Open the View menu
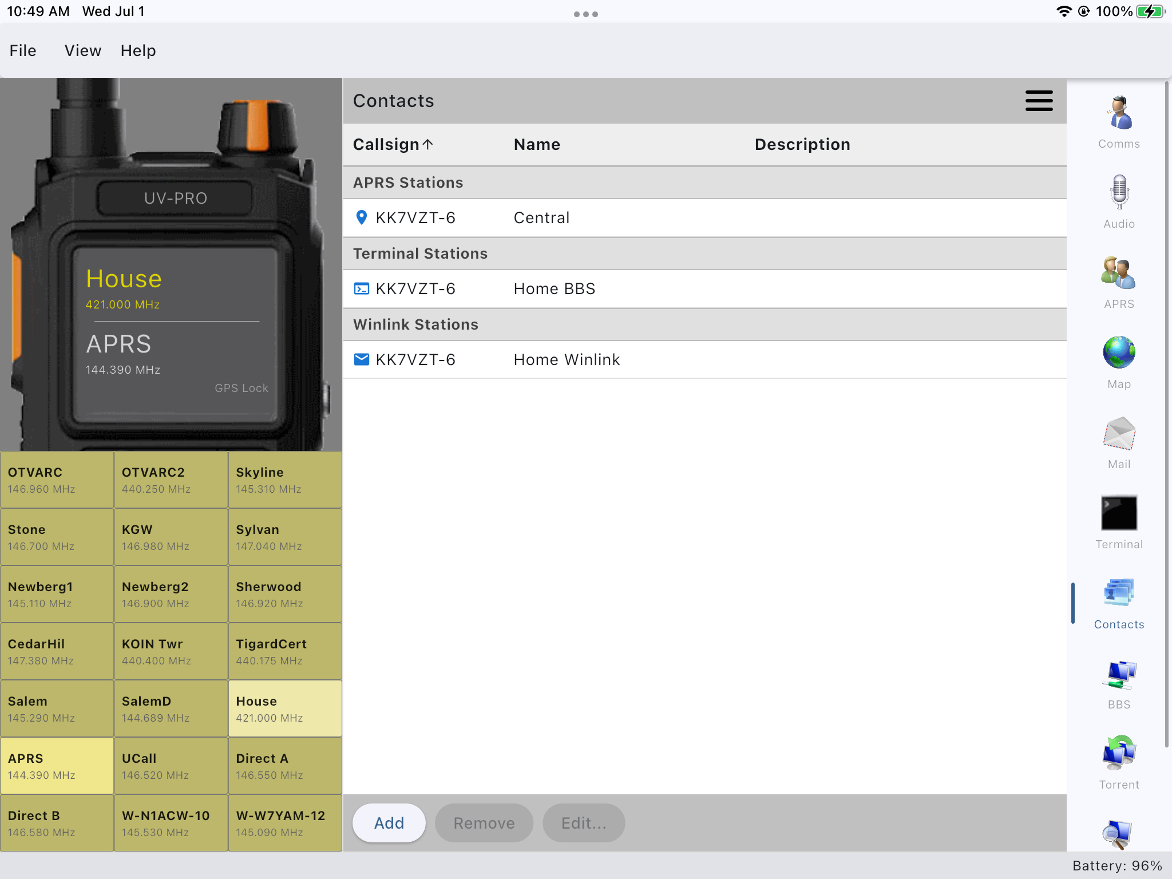Screen dimensions: 1172x879 [x=83, y=51]
